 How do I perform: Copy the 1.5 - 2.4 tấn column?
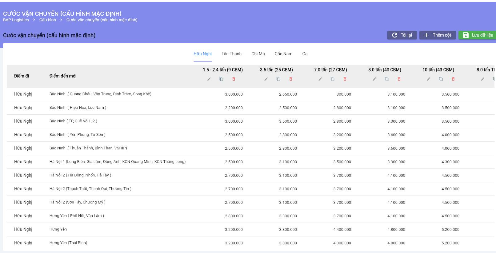point(221,79)
